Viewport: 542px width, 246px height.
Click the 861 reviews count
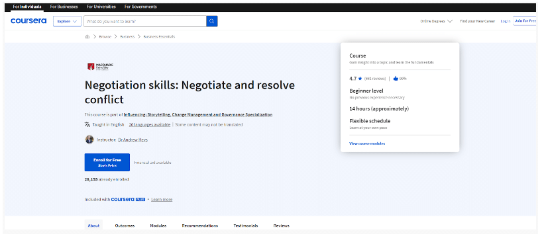click(x=375, y=79)
